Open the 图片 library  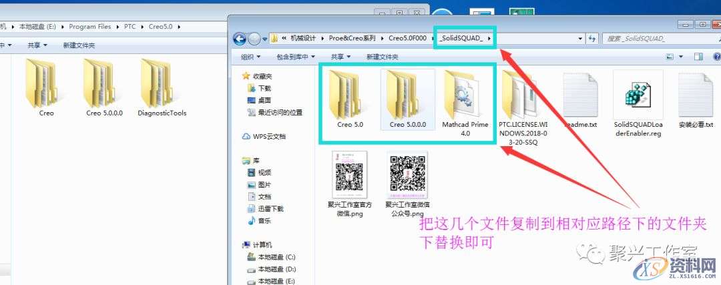(260, 184)
